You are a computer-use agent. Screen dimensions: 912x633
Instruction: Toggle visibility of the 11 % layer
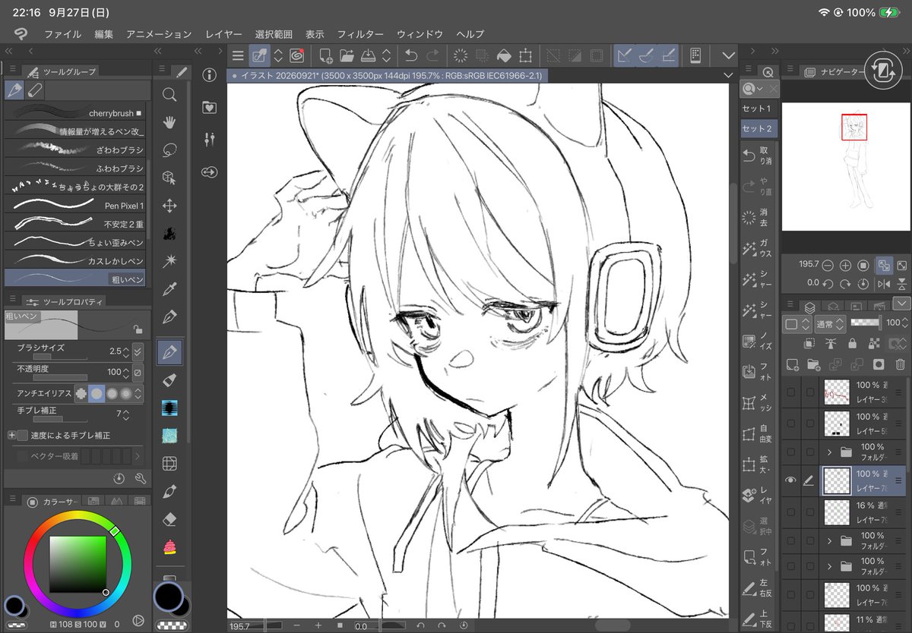click(x=791, y=625)
